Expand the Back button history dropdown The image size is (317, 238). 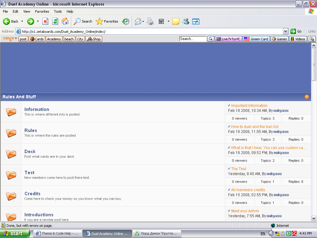[x=22, y=21]
